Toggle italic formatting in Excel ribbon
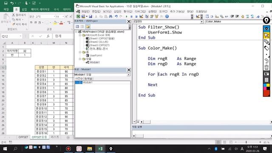The image size is (272, 153). [x=35, y=23]
